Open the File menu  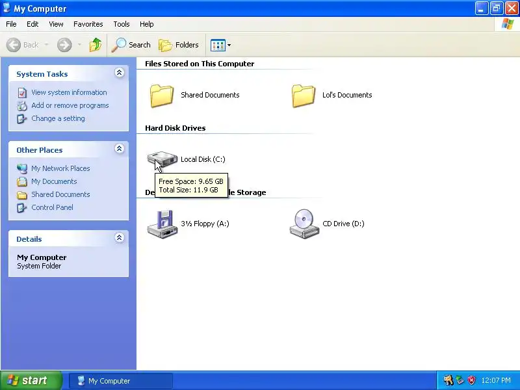11,24
